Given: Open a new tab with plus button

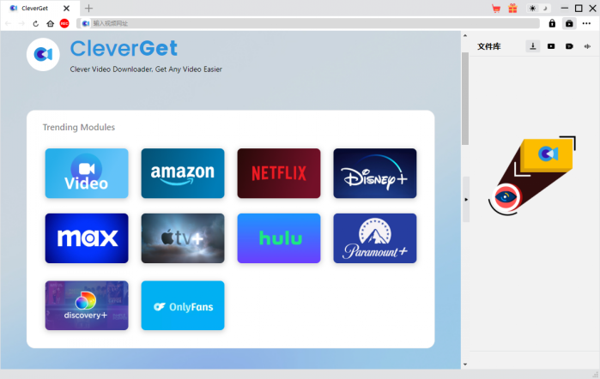Looking at the screenshot, I should pos(88,8).
